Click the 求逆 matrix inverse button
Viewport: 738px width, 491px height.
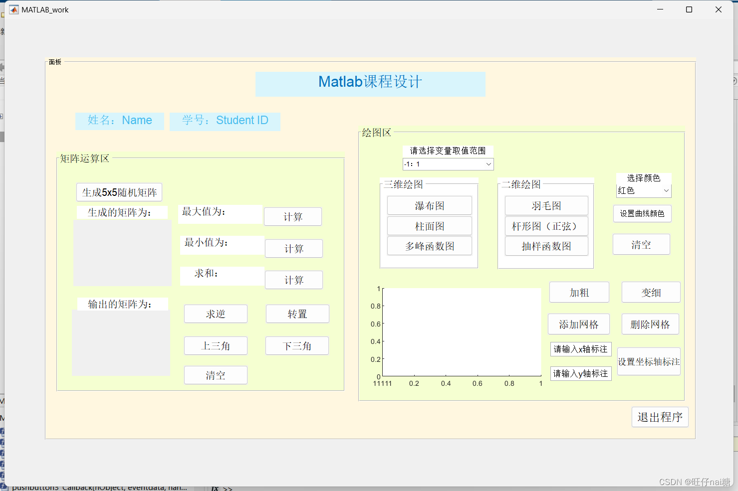pyautogui.click(x=216, y=314)
